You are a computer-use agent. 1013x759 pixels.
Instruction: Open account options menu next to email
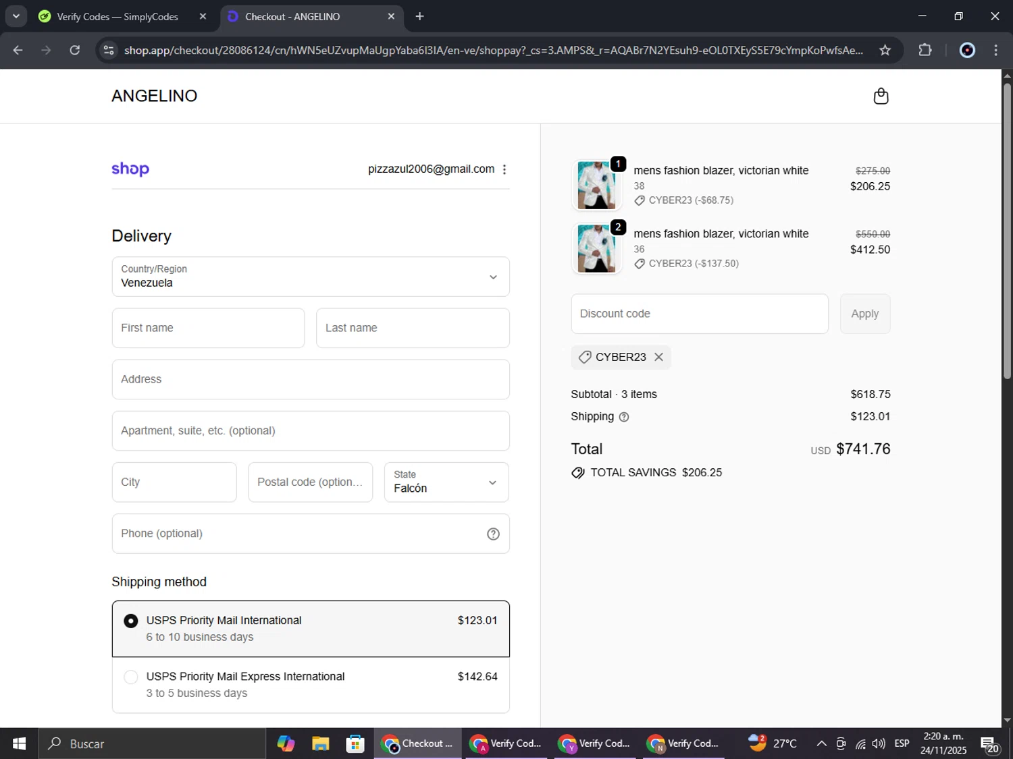[504, 169]
